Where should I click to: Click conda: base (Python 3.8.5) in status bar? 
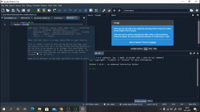(x=131, y=105)
